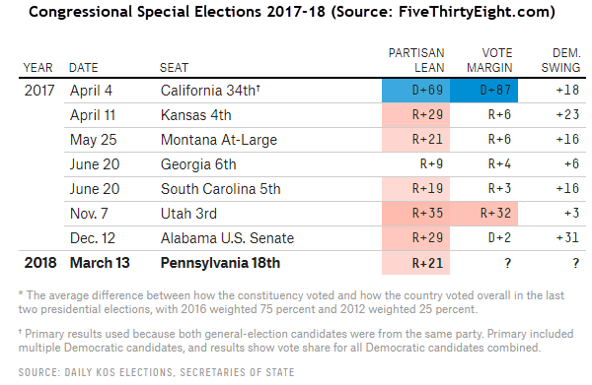592x385 pixels.
Task: Click the +31 Alabama Dem. swing value
Action: point(567,237)
